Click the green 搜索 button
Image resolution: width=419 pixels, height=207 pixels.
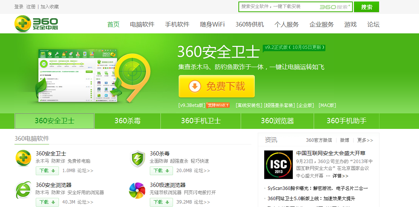(x=367, y=7)
